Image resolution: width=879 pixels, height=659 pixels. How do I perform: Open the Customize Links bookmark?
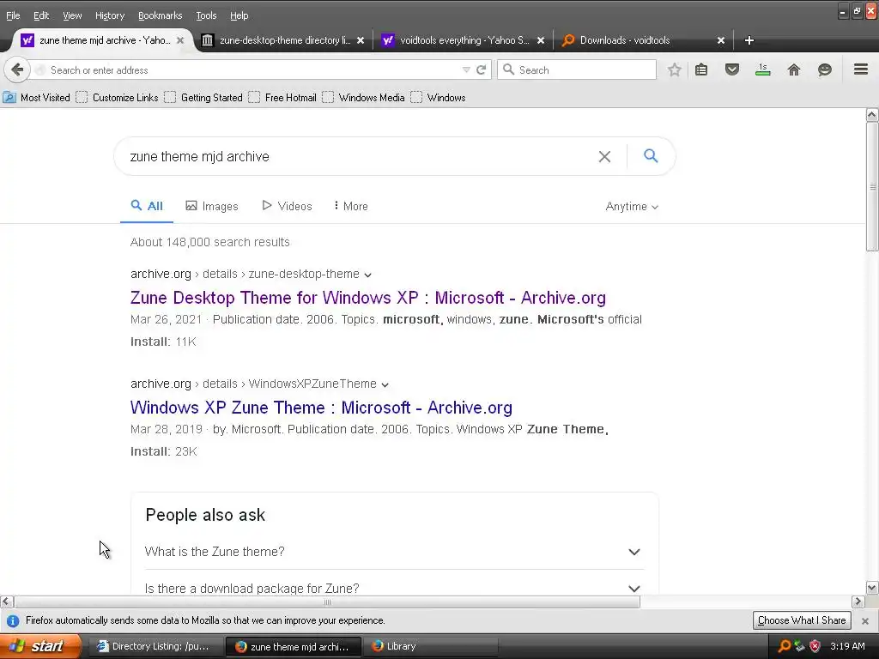[x=117, y=98]
